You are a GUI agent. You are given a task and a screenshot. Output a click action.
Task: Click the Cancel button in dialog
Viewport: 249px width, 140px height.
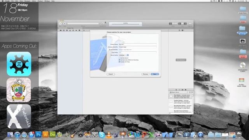pos(110,74)
